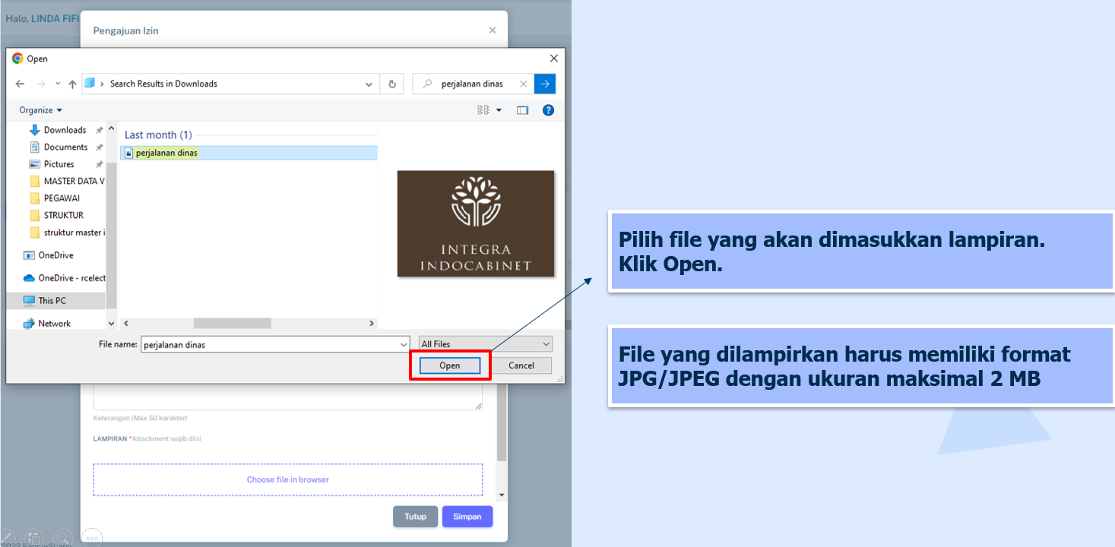Expand the All Files type dropdown
Viewport: 1115px width, 547px height.
click(486, 344)
